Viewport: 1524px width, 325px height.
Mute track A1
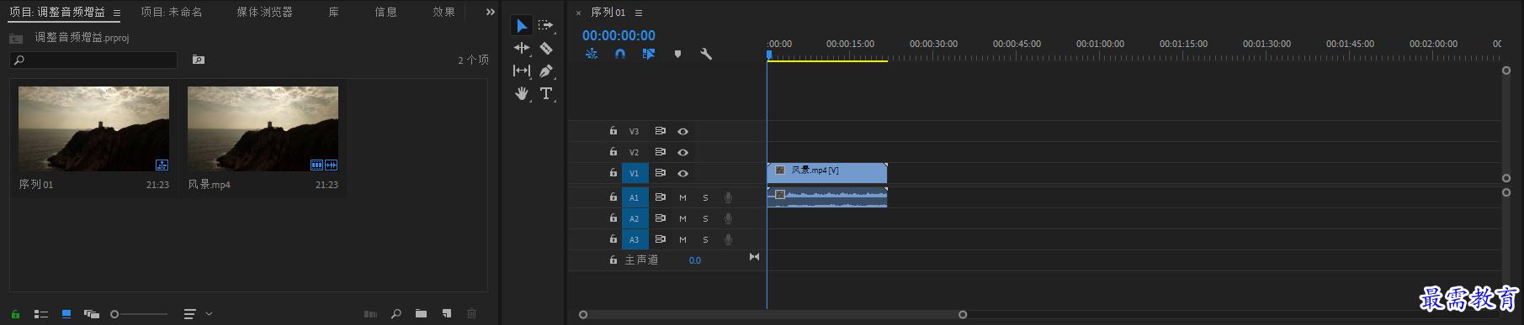point(682,198)
